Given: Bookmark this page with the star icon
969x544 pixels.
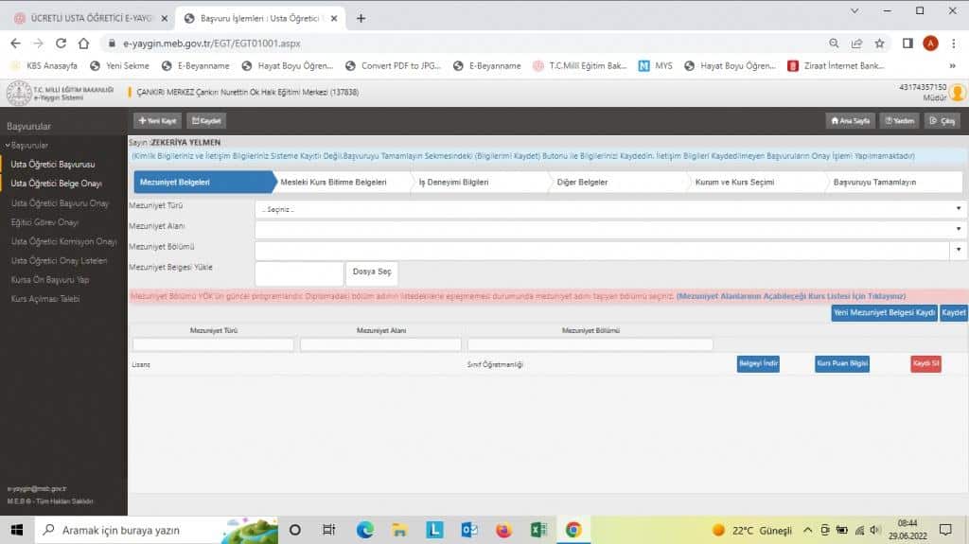Looking at the screenshot, I should (x=879, y=43).
